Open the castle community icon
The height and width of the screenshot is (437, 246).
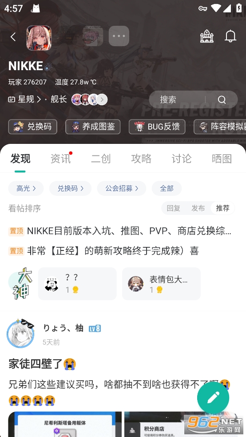(207, 36)
